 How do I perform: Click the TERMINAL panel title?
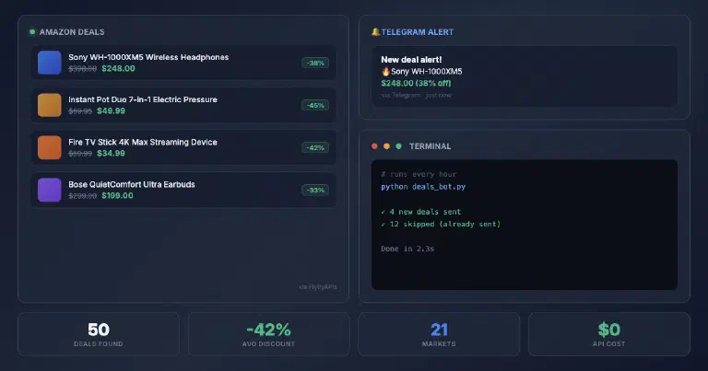click(430, 146)
